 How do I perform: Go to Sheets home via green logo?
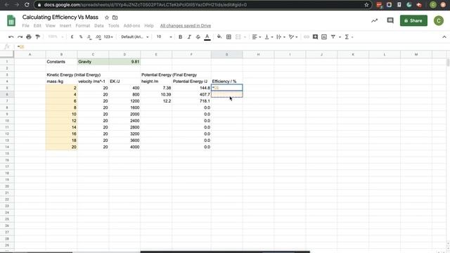pyautogui.click(x=11, y=20)
